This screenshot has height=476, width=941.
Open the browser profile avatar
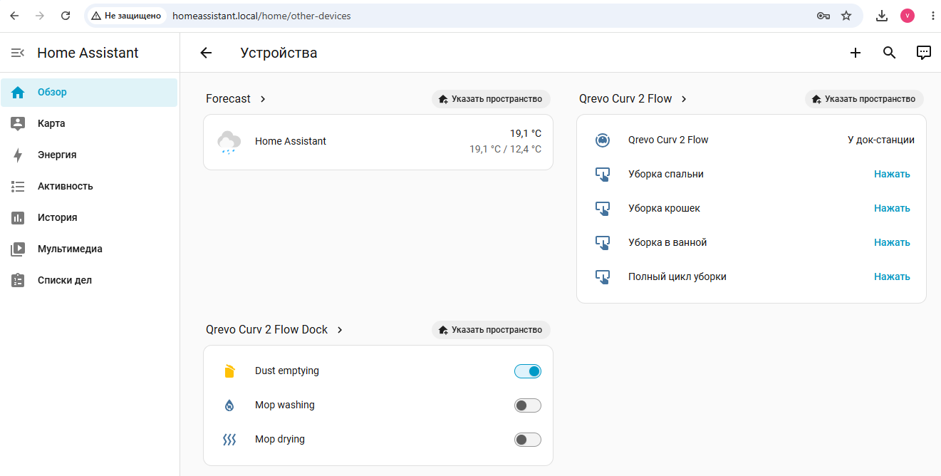coord(908,16)
